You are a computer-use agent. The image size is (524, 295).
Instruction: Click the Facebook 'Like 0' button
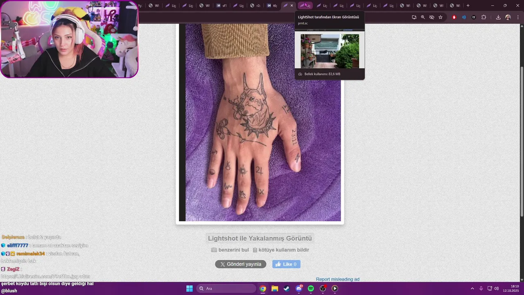tap(286, 264)
